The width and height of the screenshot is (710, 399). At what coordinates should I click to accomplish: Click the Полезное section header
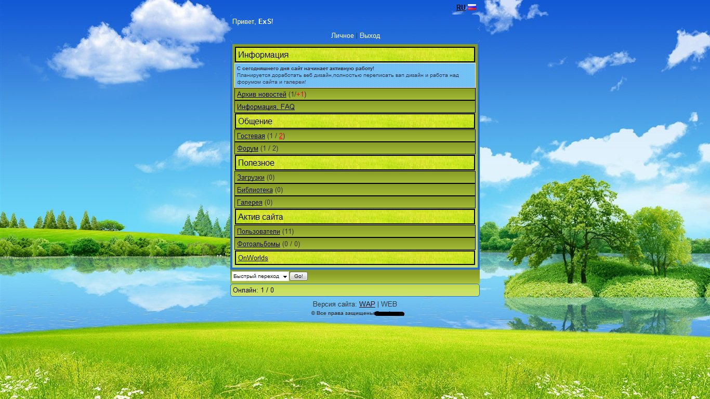click(355, 163)
